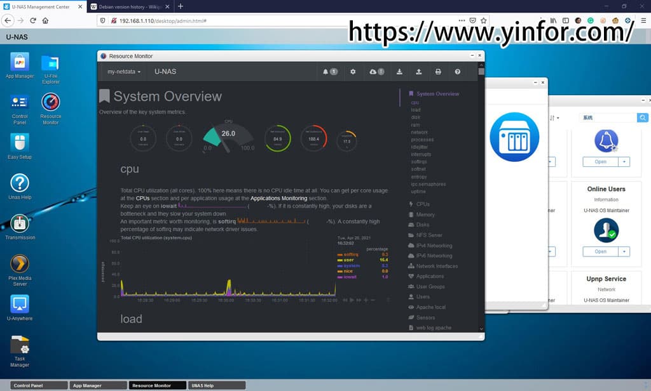Open the Control Panel desktop icon
651x391 pixels.
[x=20, y=109]
